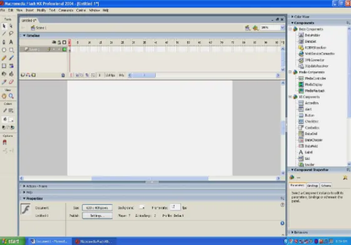The image size is (351, 245).
Task: Click the Insert Layer Folder icon
Action: tap(33, 75)
